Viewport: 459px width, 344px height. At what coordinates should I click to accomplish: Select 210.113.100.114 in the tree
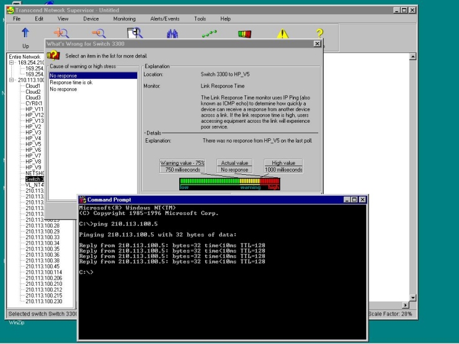click(x=43, y=272)
